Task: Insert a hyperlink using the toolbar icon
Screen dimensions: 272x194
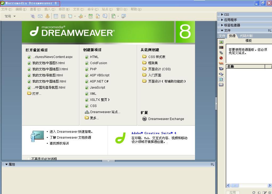Action: click(33, 16)
